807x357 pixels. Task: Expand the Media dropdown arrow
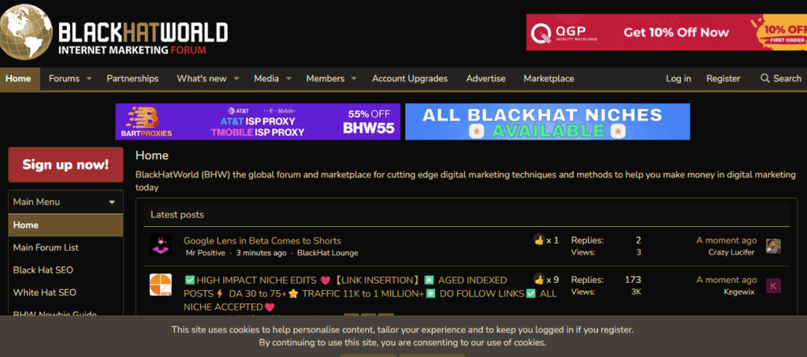click(288, 79)
